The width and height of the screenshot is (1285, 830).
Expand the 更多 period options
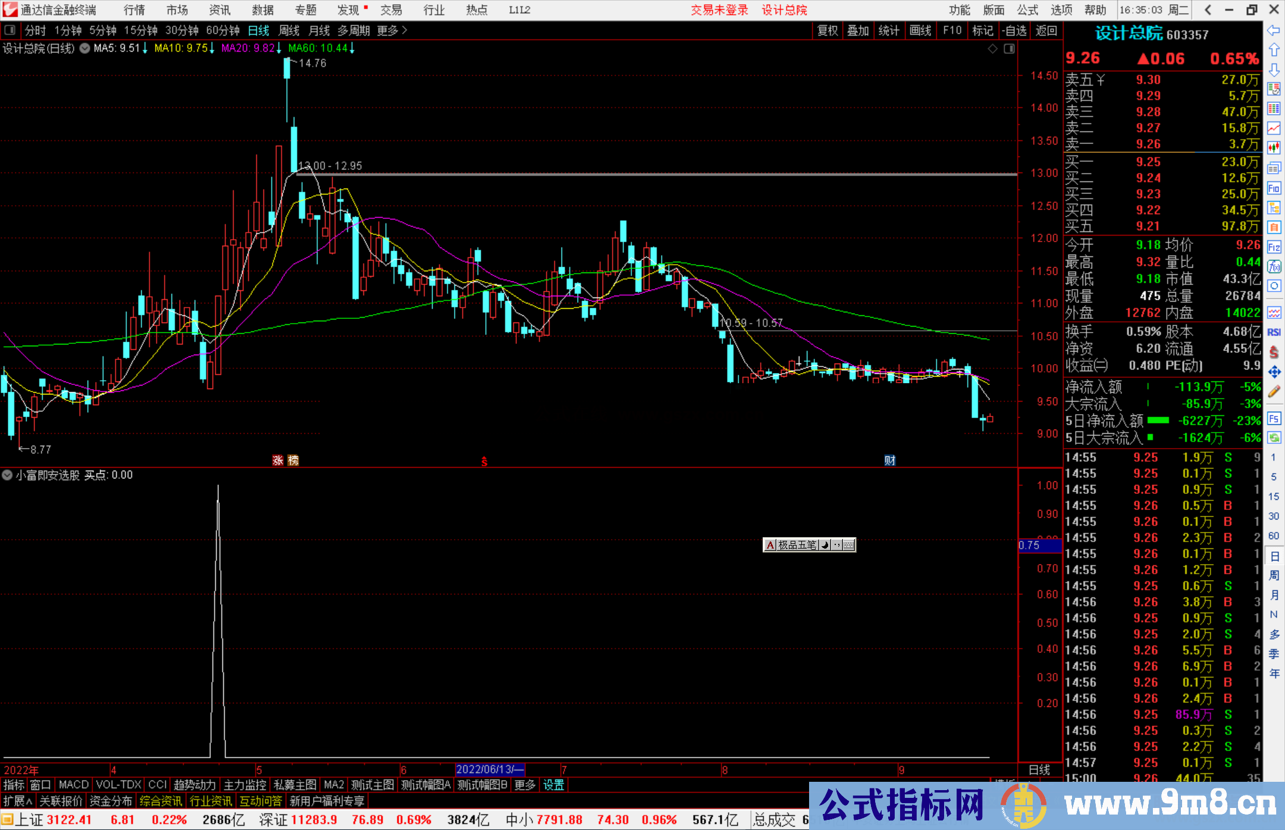[x=391, y=30]
